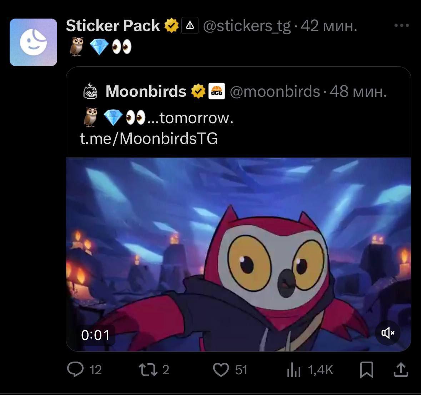Image resolution: width=421 pixels, height=395 pixels.
Task: Click the Sticker Pack gold verified badge
Action: pos(171,26)
